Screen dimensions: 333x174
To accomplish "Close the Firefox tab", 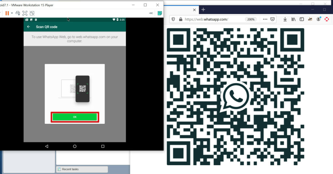I will point(194,10).
